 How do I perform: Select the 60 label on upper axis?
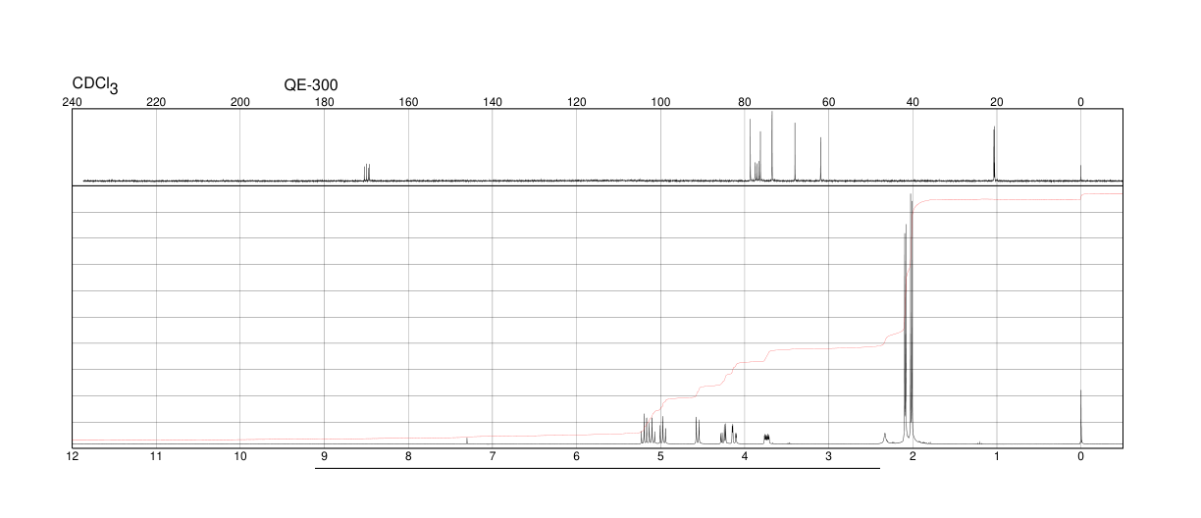(x=829, y=102)
